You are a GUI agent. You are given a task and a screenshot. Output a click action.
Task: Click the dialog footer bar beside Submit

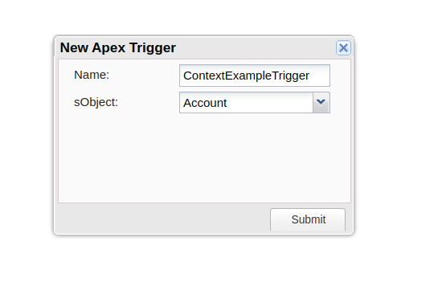click(x=162, y=219)
